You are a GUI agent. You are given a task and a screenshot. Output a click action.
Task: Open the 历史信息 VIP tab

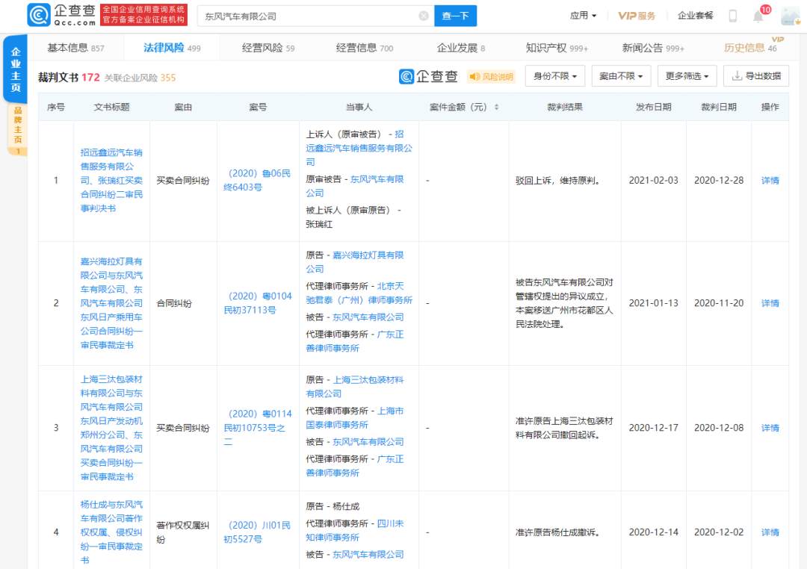click(750, 48)
